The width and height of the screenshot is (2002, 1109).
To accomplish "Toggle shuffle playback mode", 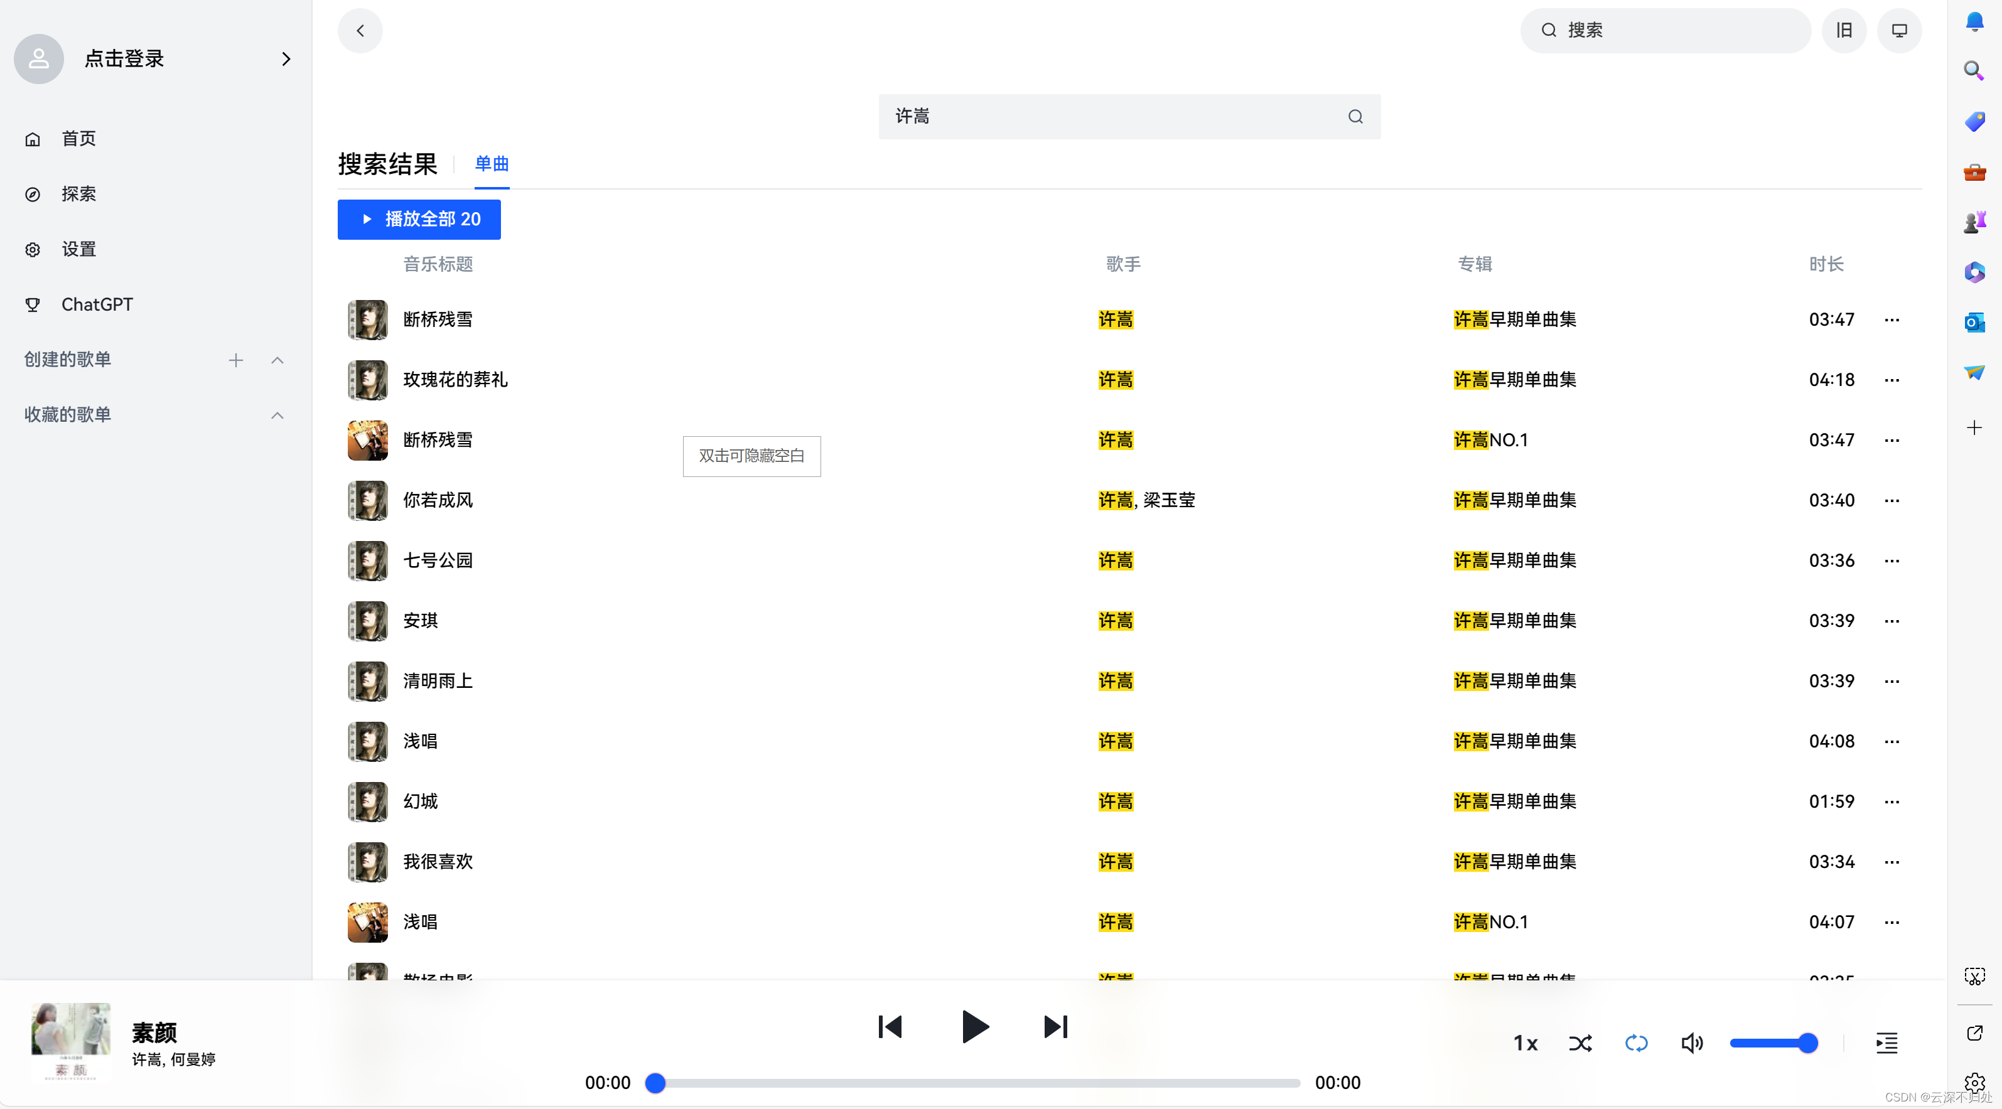I will click(x=1581, y=1043).
